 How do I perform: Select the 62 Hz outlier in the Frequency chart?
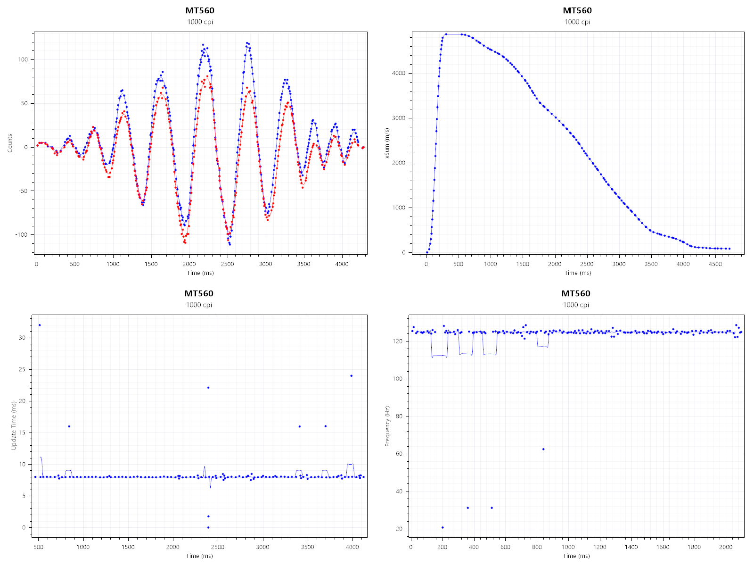(543, 449)
